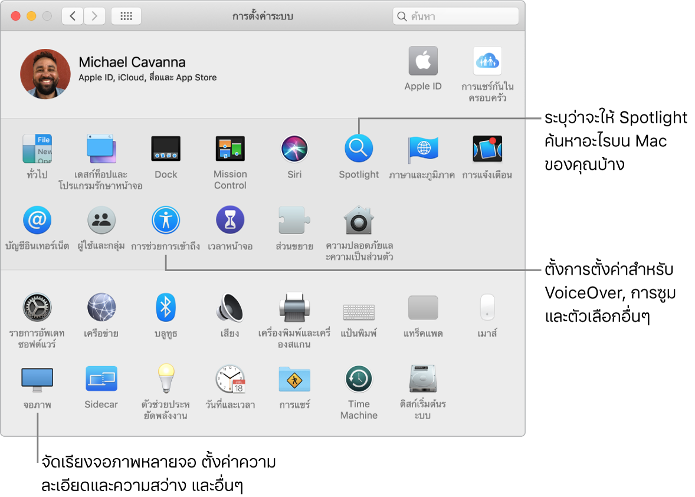Open เมาส์ (Mouse) icon
Image resolution: width=695 pixels, height=497 pixels.
pos(487,307)
